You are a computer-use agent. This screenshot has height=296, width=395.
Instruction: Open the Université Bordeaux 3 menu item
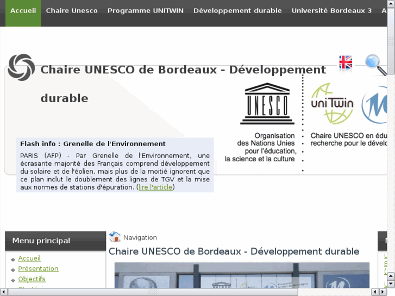tap(331, 10)
